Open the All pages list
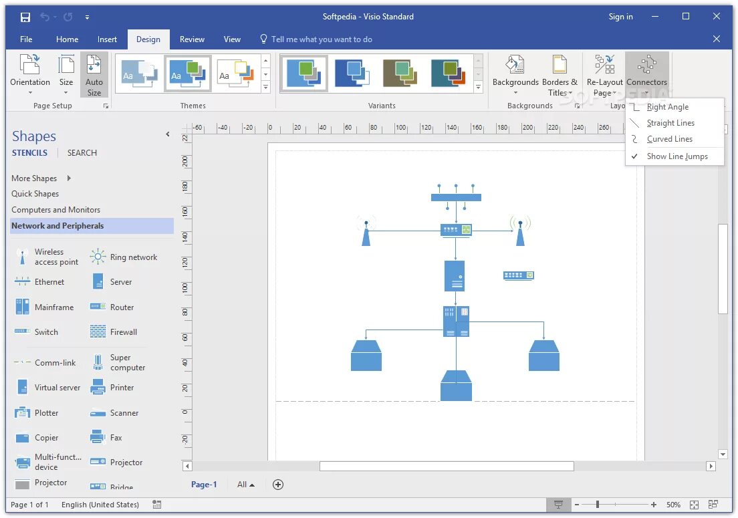 pyautogui.click(x=246, y=484)
